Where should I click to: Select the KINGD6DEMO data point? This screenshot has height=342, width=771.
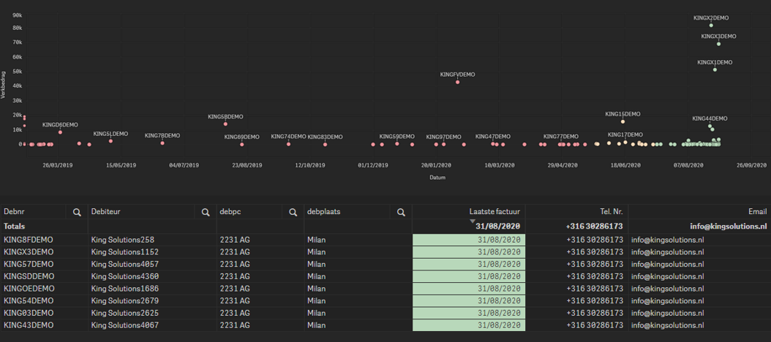click(x=60, y=132)
